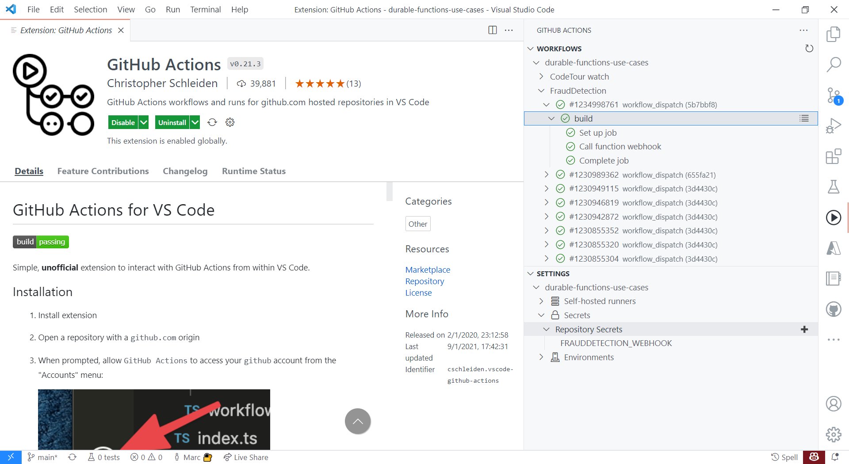Open the Manage gear in activity bar
The width and height of the screenshot is (849, 464).
[x=834, y=434]
